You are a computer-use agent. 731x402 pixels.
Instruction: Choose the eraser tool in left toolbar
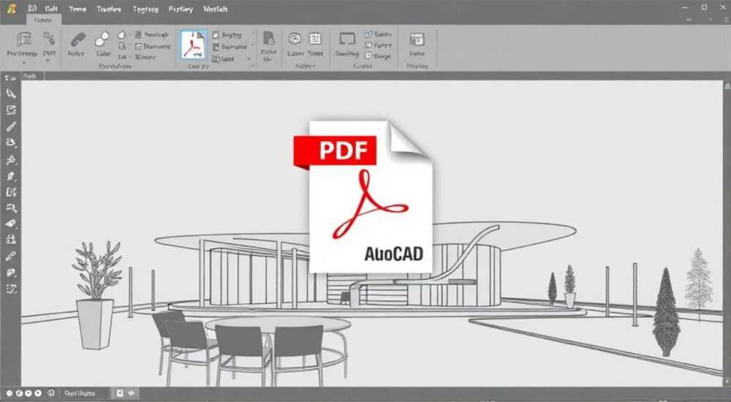click(11, 224)
